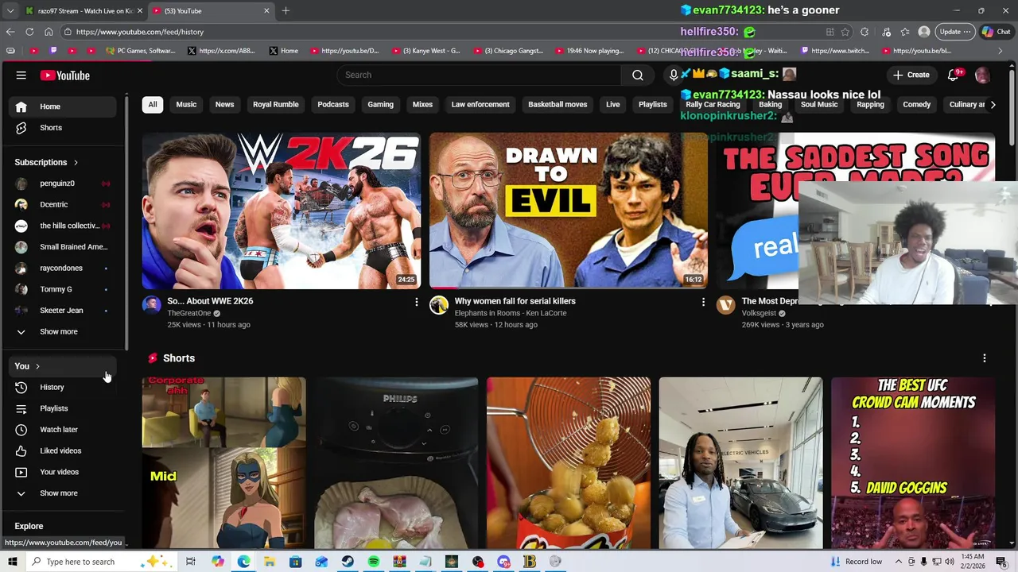The height and width of the screenshot is (572, 1018).
Task: Click the Windows Start button
Action: click(x=12, y=562)
